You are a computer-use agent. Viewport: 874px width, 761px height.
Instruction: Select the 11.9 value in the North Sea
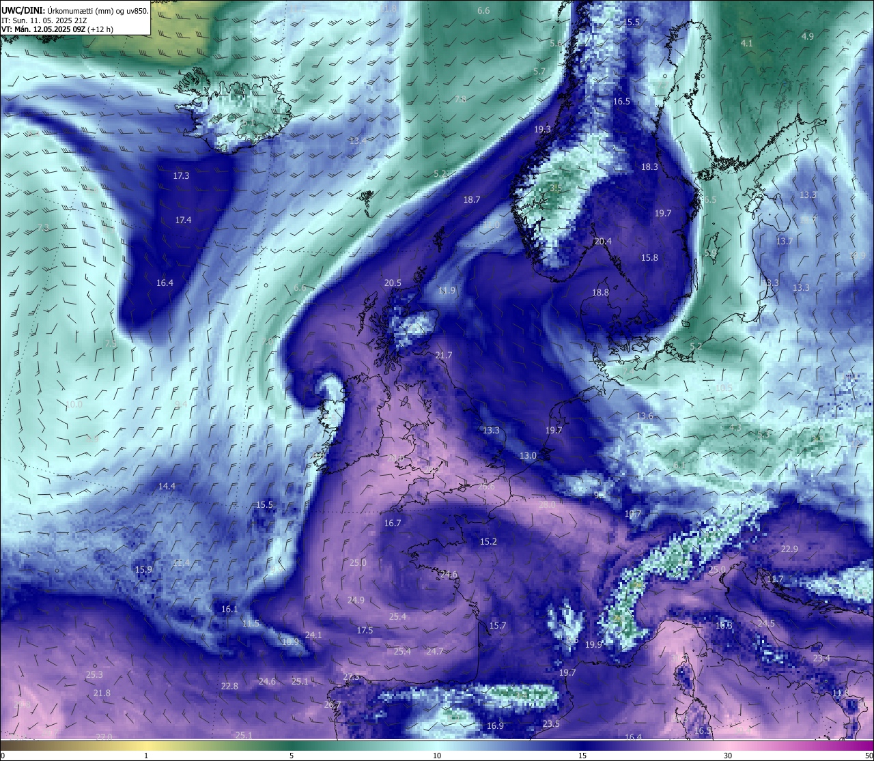(447, 290)
